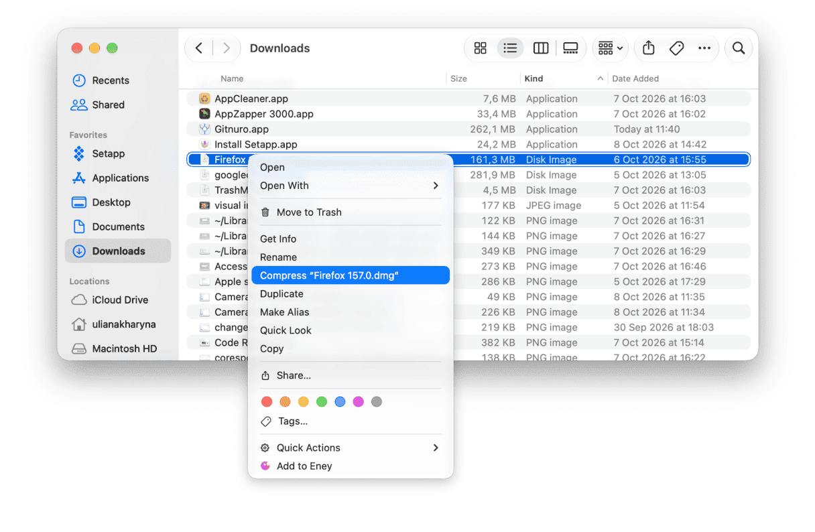Apply the gray color tag

[x=377, y=402]
